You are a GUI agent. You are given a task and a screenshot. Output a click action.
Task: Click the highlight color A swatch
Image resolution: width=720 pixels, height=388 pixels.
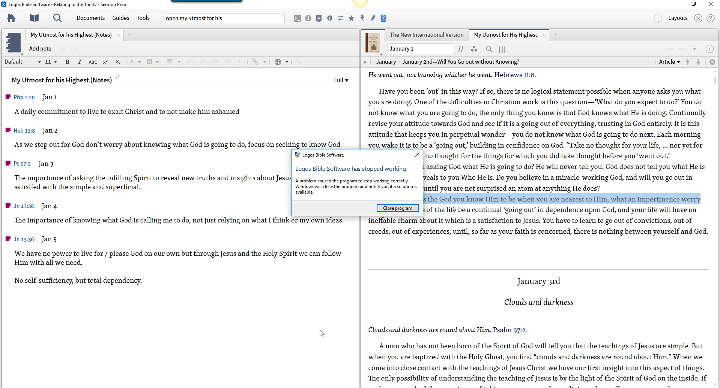[x=149, y=62]
